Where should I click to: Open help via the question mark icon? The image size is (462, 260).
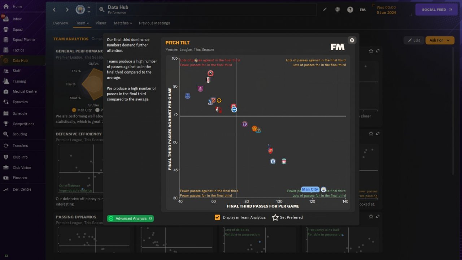(x=350, y=10)
